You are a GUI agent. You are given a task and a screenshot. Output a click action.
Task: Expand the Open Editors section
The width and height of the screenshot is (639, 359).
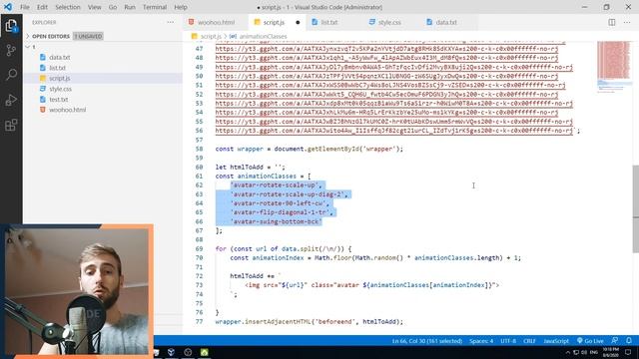[x=51, y=36]
